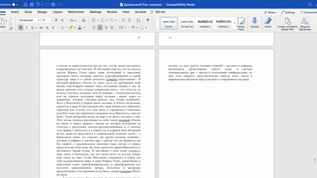Viewport: 317px width, 178px height.
Task: Align text to the right
Action: point(106,28)
